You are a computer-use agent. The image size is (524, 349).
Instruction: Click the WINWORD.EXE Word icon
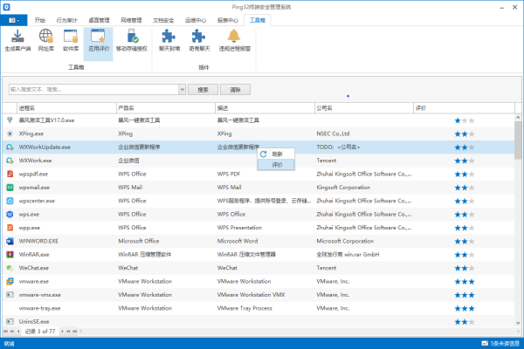point(10,241)
